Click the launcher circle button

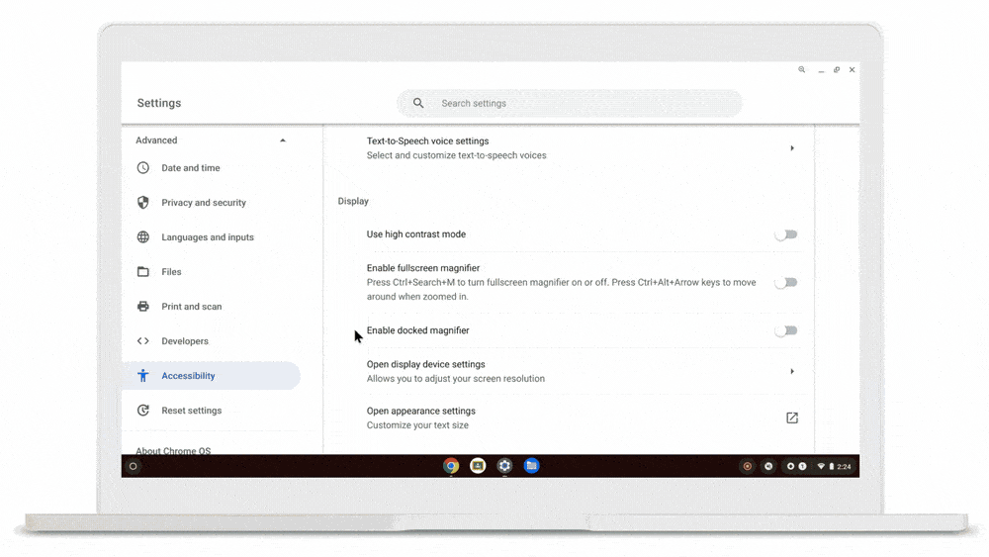(x=134, y=467)
